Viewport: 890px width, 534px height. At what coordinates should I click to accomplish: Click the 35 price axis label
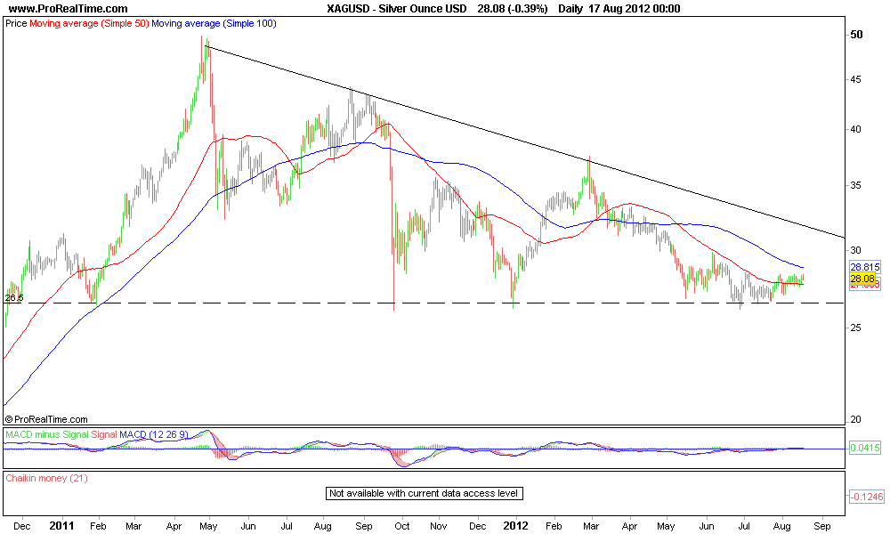pos(855,186)
